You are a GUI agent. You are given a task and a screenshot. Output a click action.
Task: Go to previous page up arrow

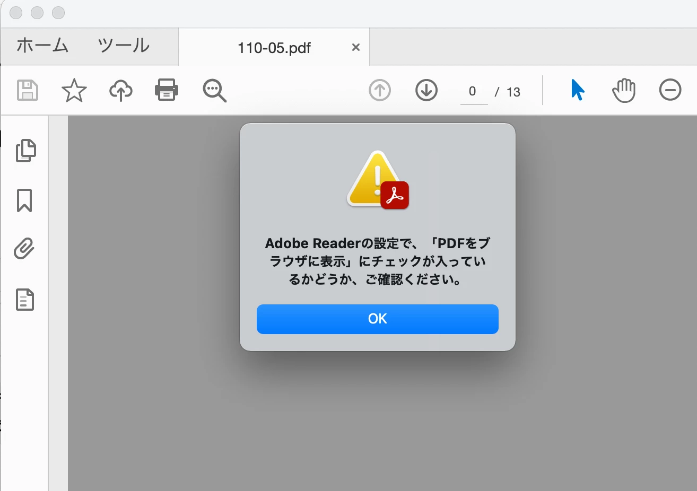pos(380,91)
